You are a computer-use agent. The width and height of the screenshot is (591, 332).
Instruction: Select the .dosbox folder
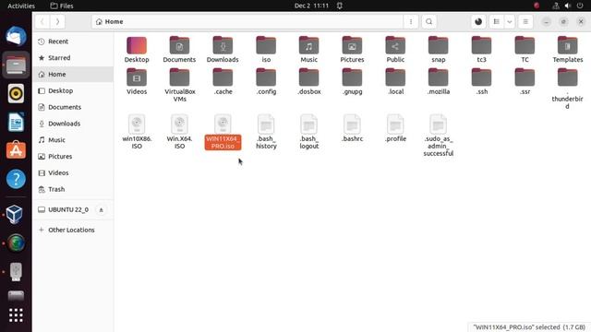click(x=308, y=77)
